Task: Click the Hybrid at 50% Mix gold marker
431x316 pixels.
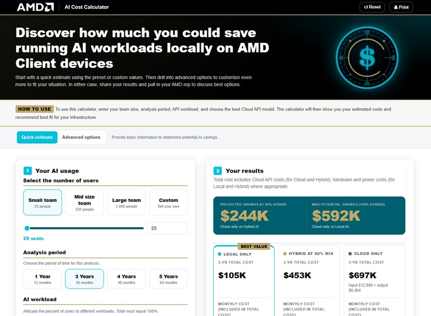Action: 285,254
